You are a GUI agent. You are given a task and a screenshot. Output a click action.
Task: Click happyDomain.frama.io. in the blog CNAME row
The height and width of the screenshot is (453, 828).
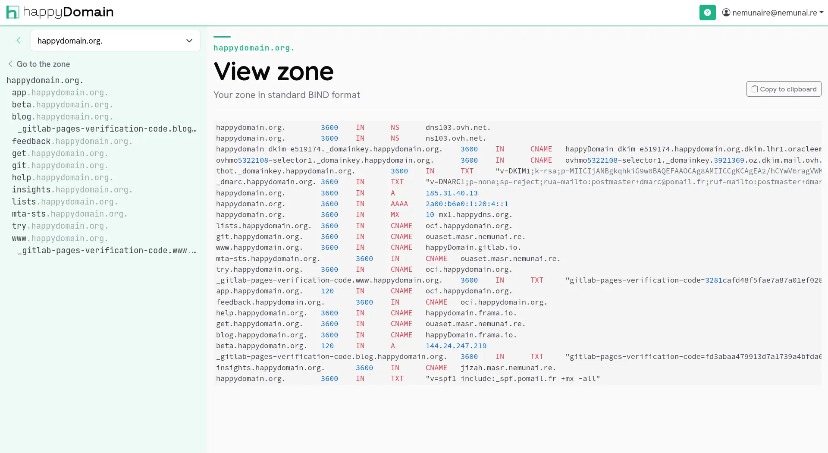pos(471,335)
